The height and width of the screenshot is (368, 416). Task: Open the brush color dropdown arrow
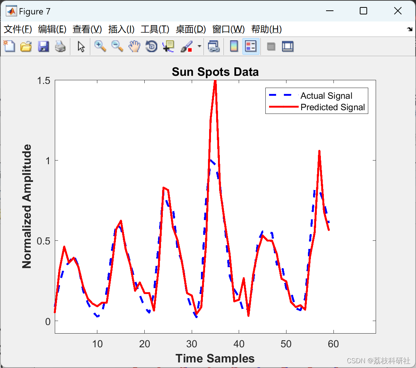199,46
